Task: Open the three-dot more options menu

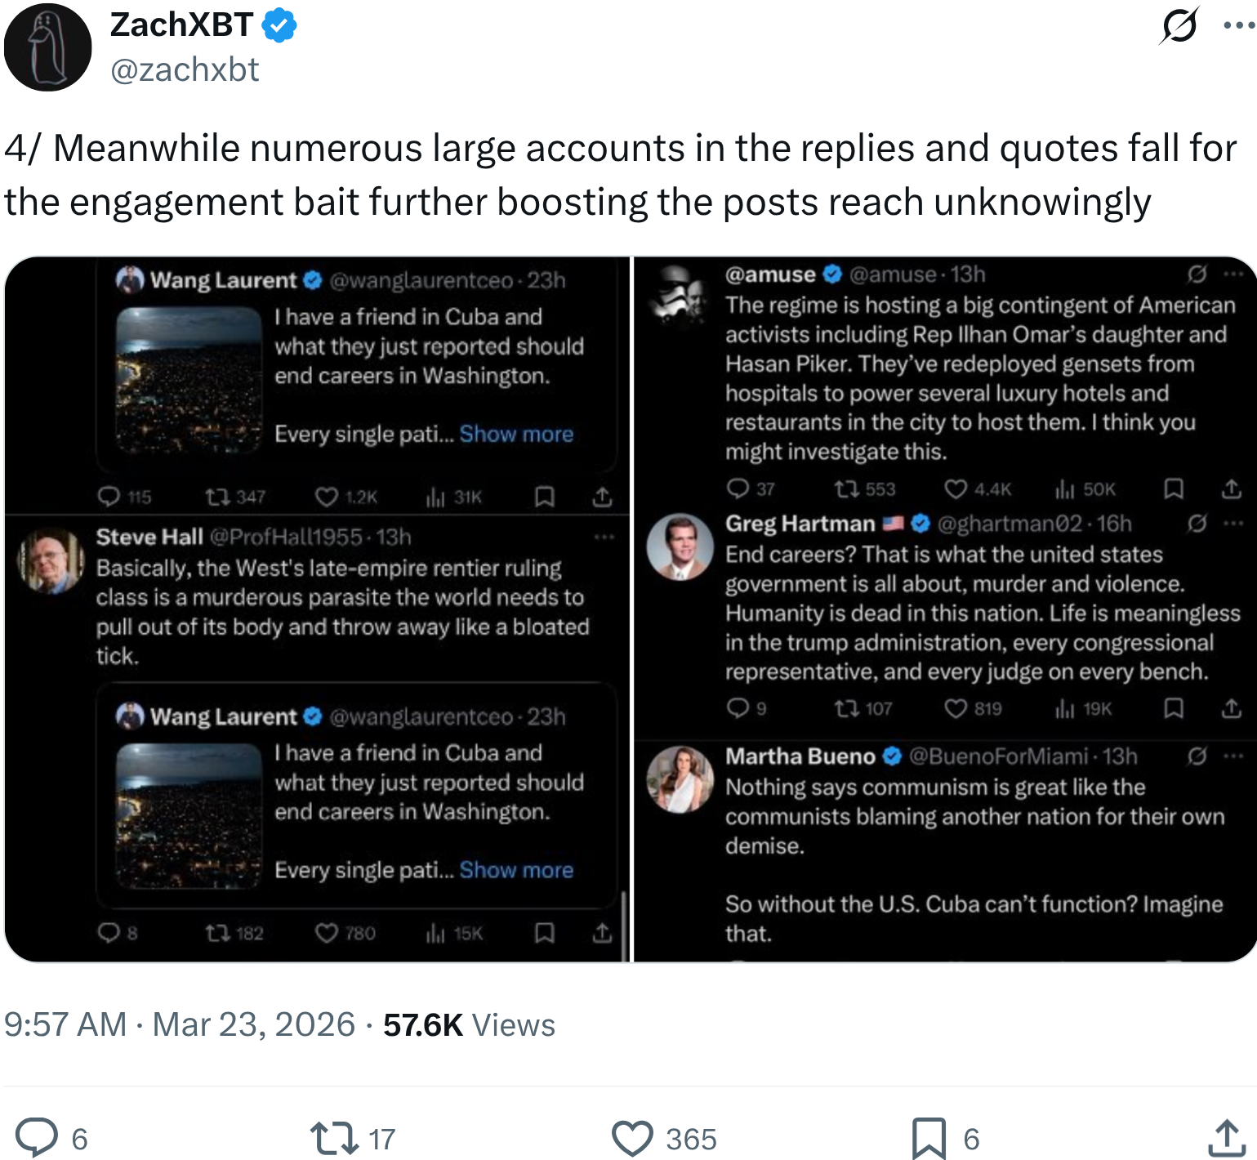Action: pyautogui.click(x=1238, y=25)
